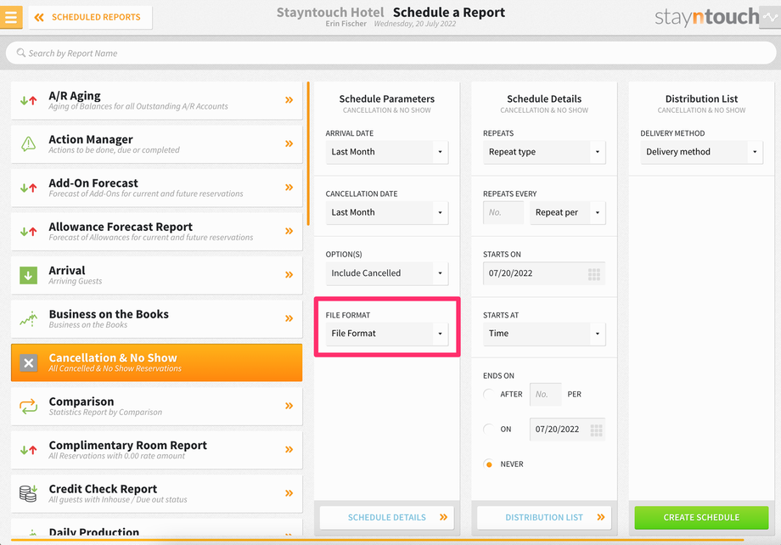The image size is (781, 545).
Task: Click the Daily Production report row
Action: pyautogui.click(x=156, y=528)
